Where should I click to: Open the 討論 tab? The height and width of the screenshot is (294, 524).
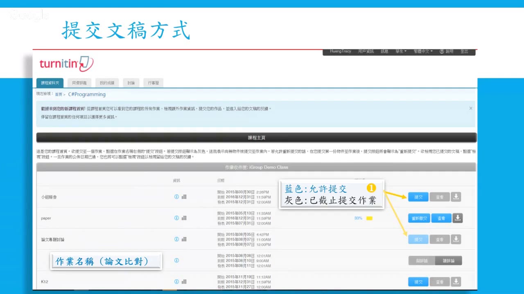[131, 83]
